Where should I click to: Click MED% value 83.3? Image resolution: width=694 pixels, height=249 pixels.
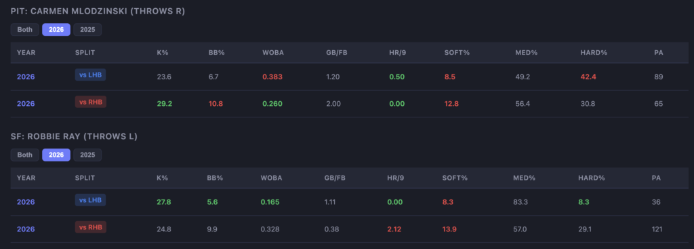click(520, 202)
